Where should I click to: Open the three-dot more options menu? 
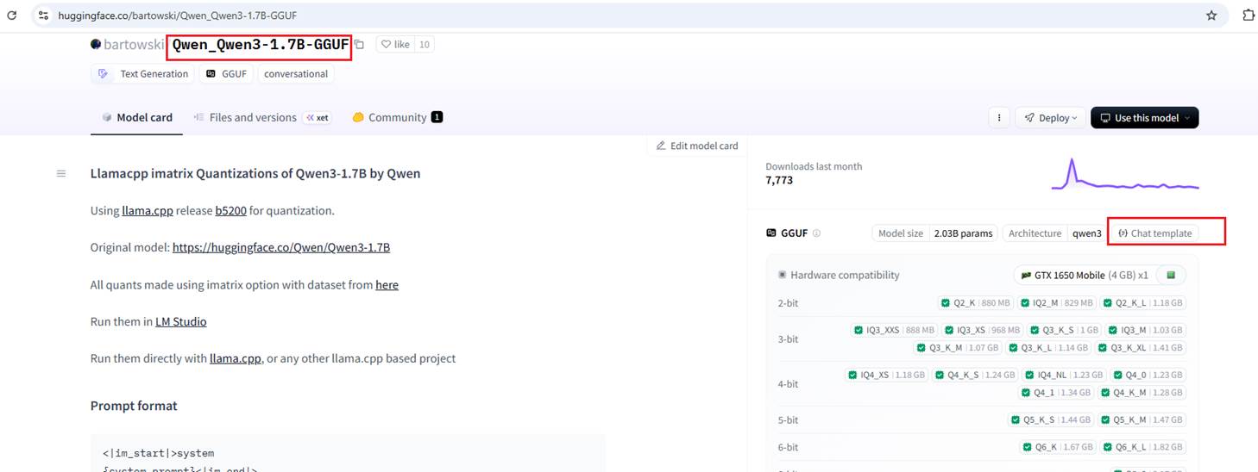pos(999,118)
